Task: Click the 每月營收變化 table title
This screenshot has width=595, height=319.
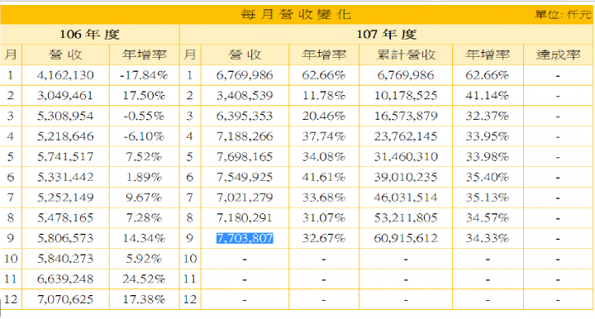Action: [x=296, y=14]
